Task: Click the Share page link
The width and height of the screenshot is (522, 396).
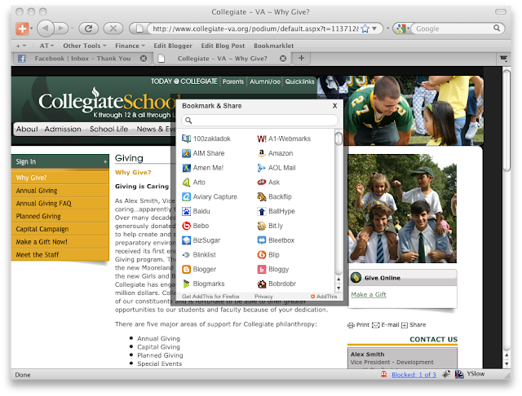Action: click(414, 325)
